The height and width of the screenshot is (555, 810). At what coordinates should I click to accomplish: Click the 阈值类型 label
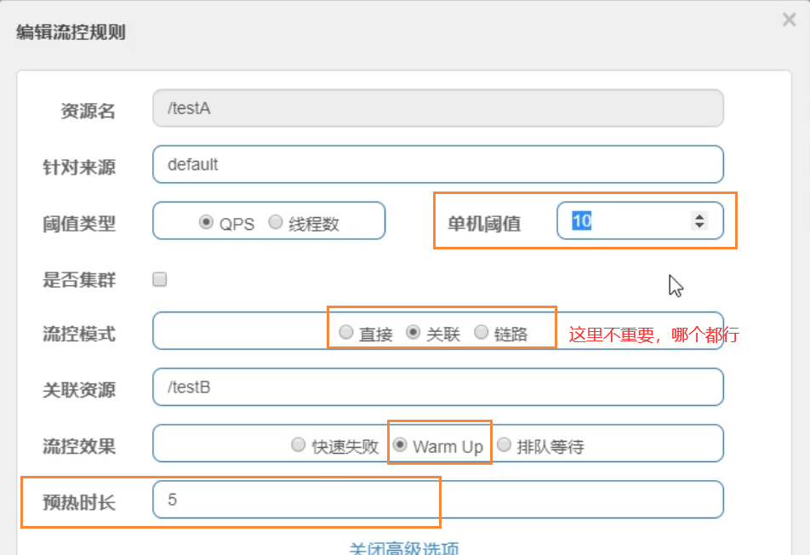(x=79, y=223)
